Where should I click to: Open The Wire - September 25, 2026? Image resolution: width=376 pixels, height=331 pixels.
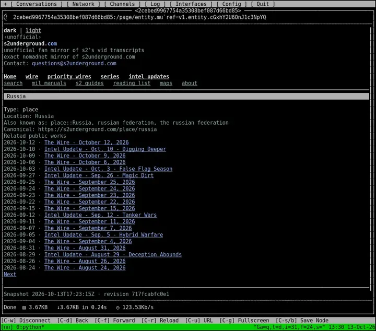[90, 182]
